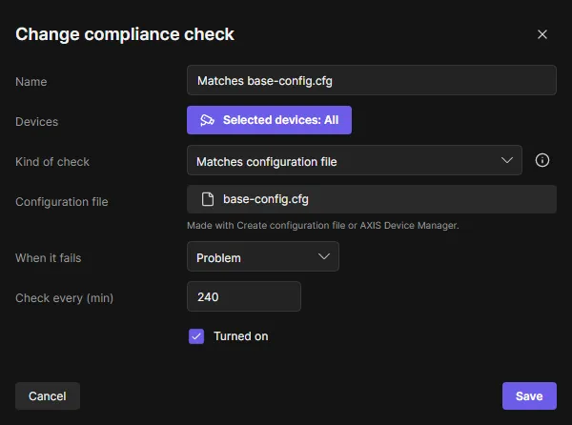This screenshot has height=425, width=572.
Task: Select the base-config.cfg configuration file field
Action: coord(372,199)
